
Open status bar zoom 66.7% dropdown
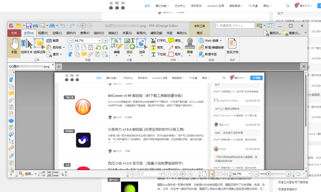click(x=250, y=174)
